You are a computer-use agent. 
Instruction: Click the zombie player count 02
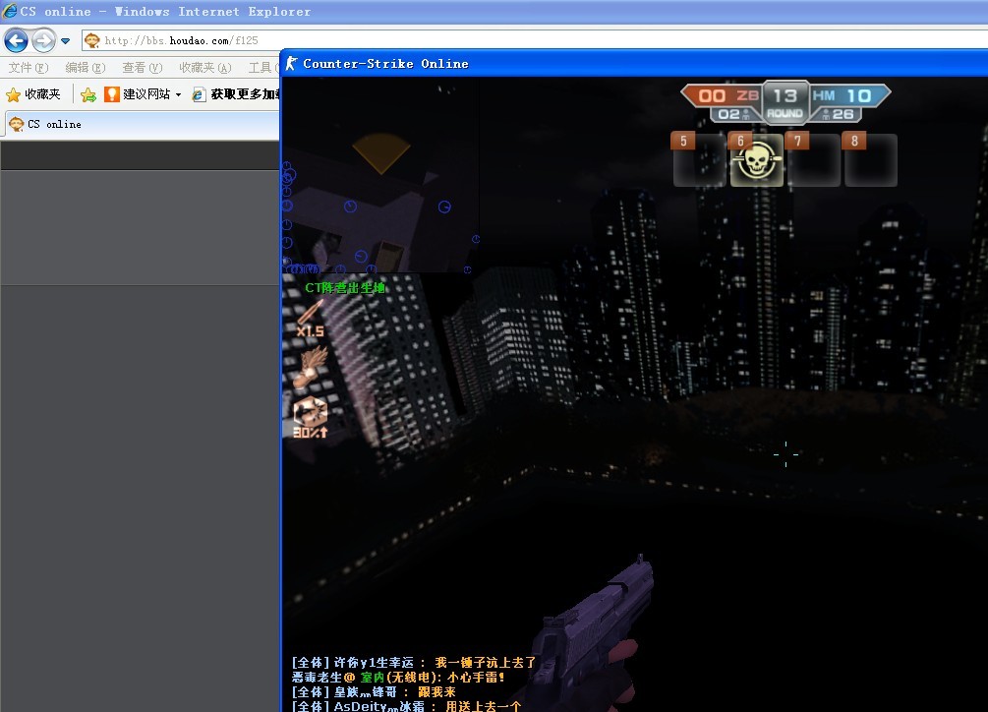pos(729,114)
